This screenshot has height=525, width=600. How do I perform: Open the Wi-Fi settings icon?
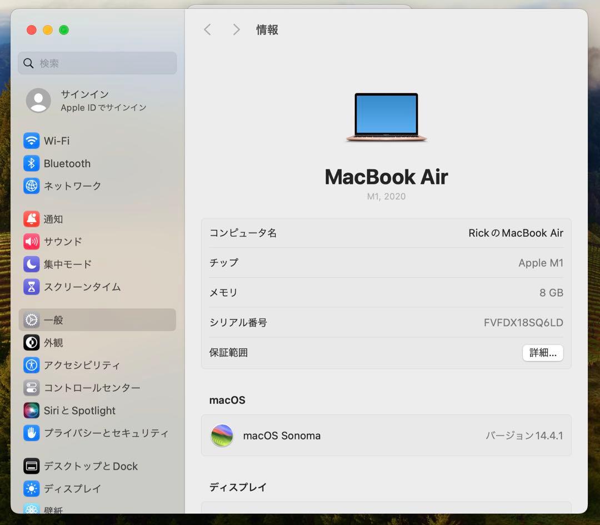(32, 141)
